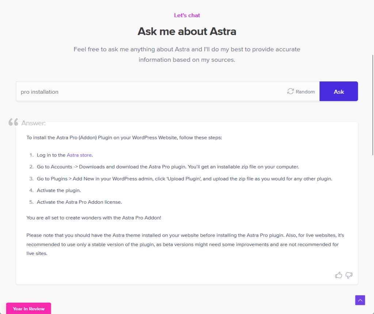Click the Random refresh icon
The height and width of the screenshot is (314, 374).
point(290,92)
